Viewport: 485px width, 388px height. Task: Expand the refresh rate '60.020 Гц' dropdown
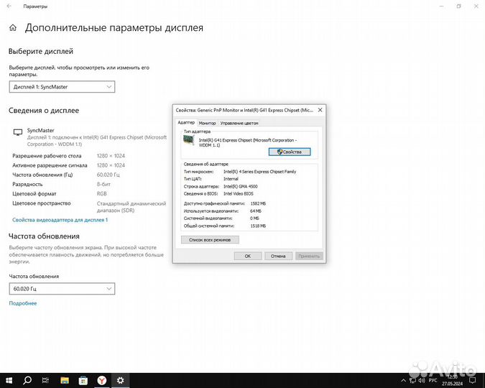click(62, 289)
